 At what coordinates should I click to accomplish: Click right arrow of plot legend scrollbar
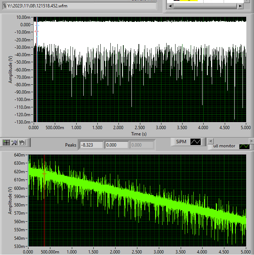click(x=251, y=141)
